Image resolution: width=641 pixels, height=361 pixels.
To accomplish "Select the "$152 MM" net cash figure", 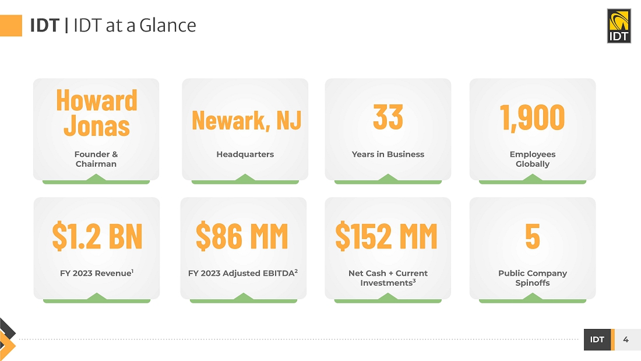I will [386, 236].
